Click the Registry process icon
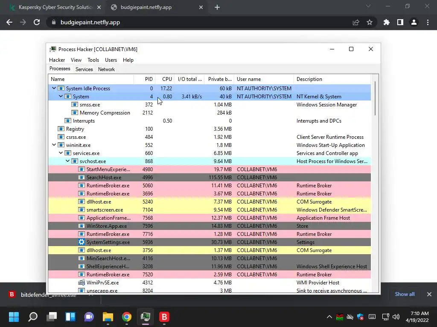This screenshot has height=327, width=437. [x=61, y=129]
